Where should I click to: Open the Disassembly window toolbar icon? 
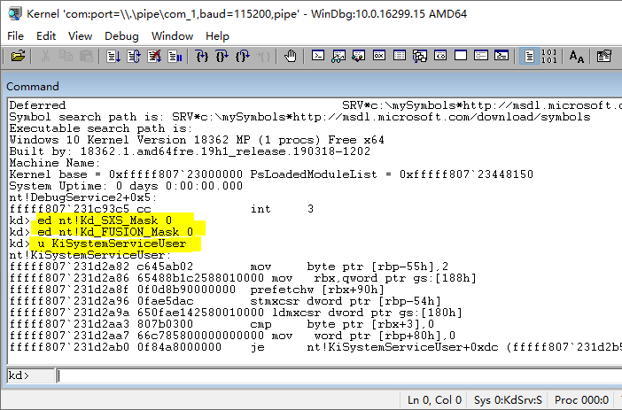pos(440,56)
